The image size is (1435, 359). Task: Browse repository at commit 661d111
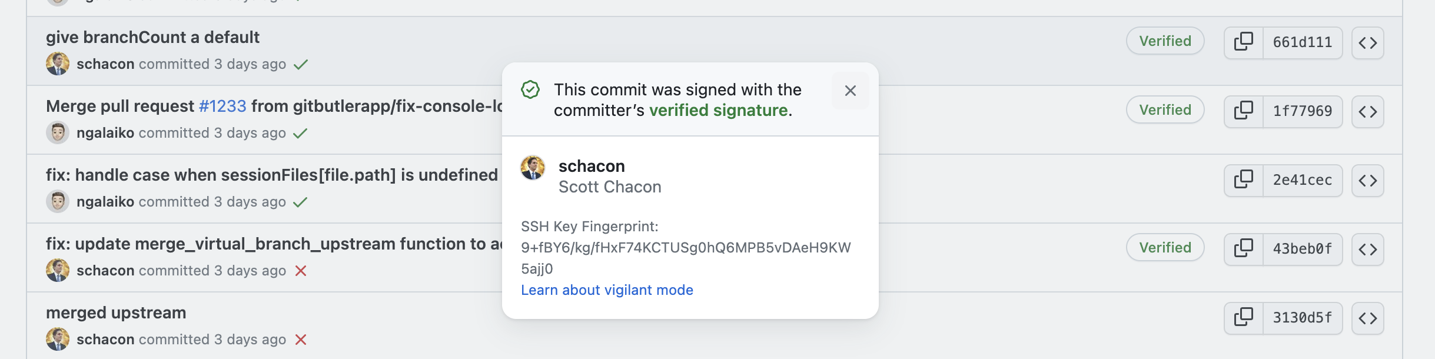(1367, 42)
